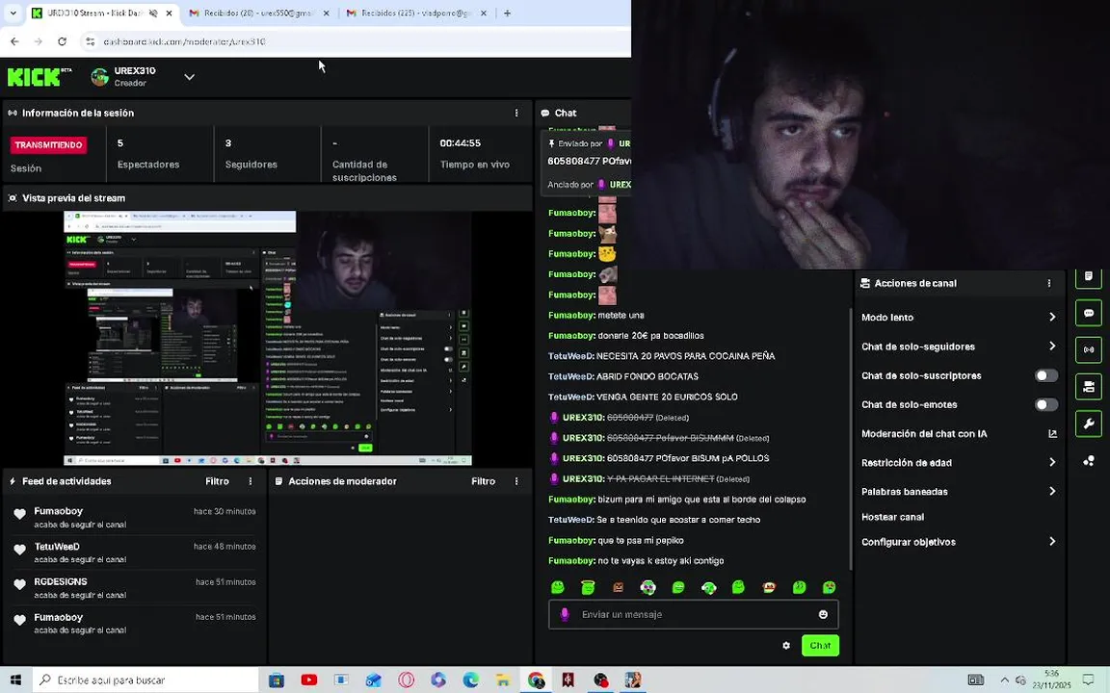The height and width of the screenshot is (693, 1110).
Task: Open the Acciones de moderador Filtro
Action: [x=483, y=481]
